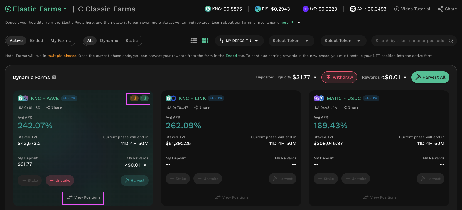Share the MATIC - USDC farm
This screenshot has width=462, height=210.
tap(350, 107)
